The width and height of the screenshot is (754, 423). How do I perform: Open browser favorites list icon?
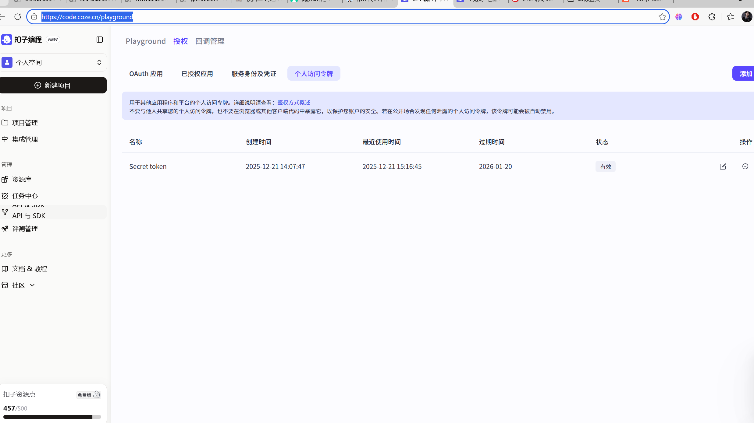(x=731, y=17)
